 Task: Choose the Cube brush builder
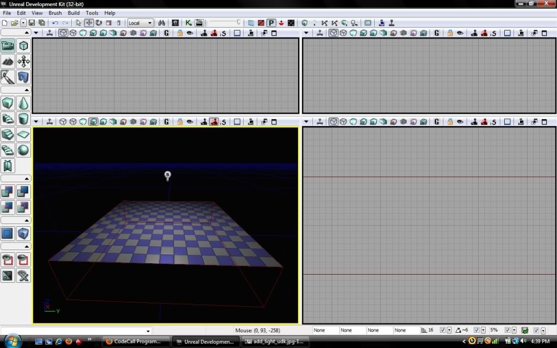(x=8, y=103)
